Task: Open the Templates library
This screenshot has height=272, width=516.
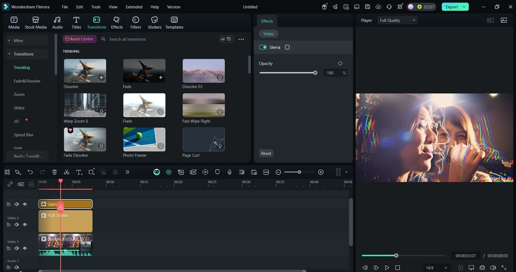Action: coord(174,23)
